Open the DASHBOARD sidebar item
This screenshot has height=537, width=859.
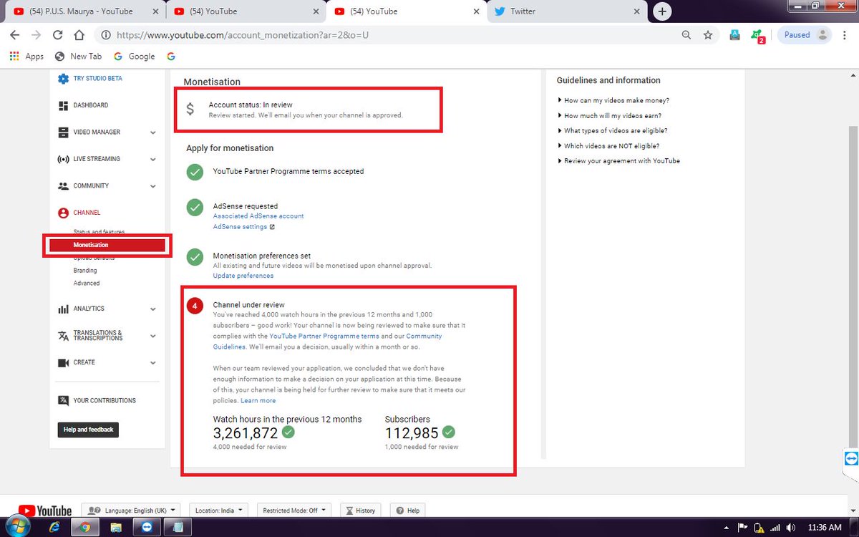(83, 105)
